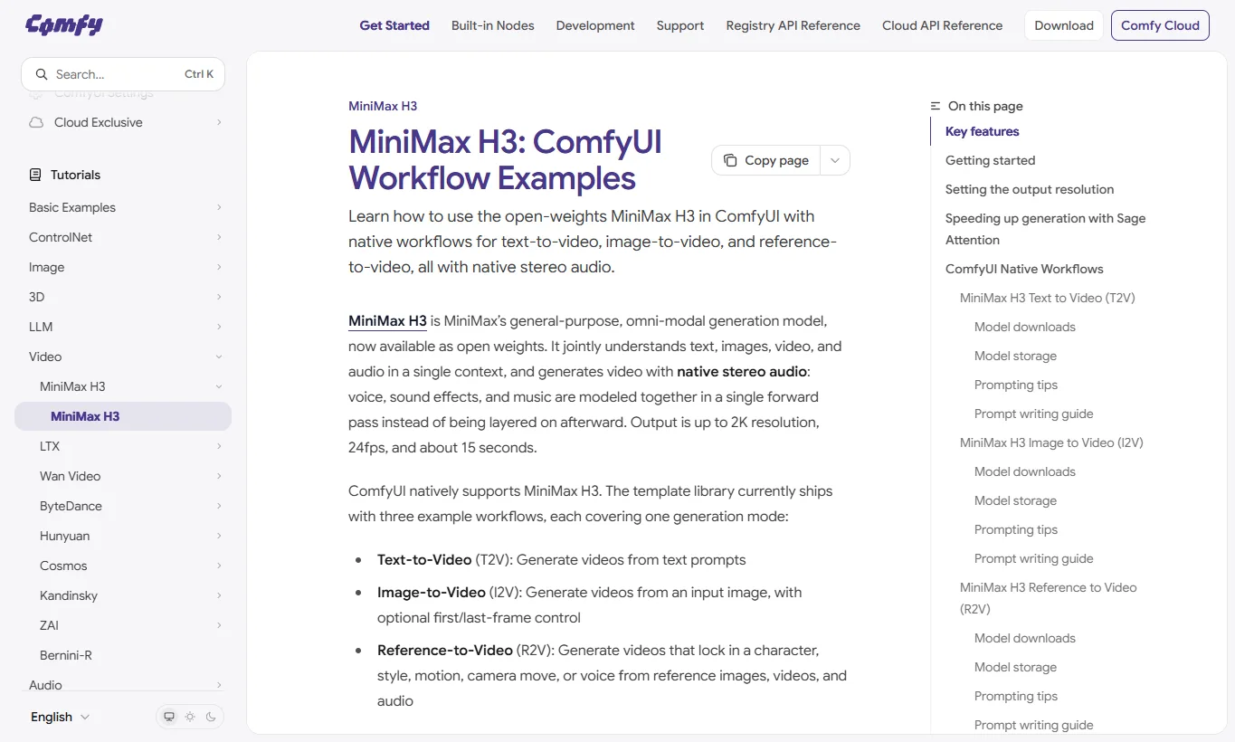Open the Built-in Nodes tab

click(493, 25)
